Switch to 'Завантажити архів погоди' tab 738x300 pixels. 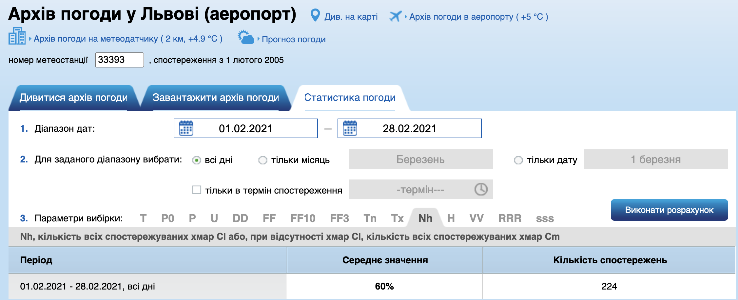[x=216, y=98]
